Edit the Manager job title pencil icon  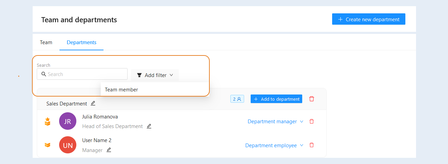(109, 150)
